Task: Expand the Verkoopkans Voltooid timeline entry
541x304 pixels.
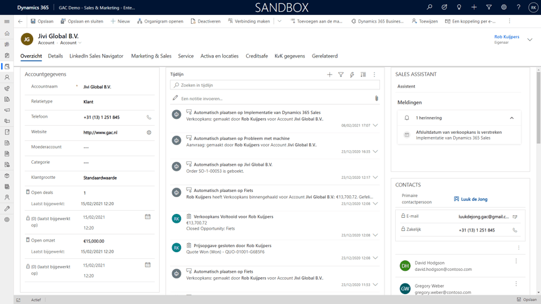Action: pyautogui.click(x=375, y=235)
